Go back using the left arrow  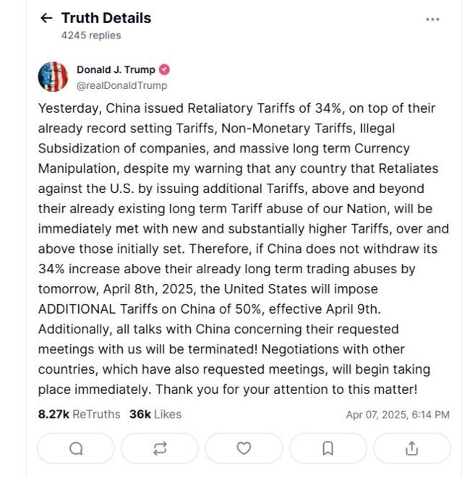point(47,18)
